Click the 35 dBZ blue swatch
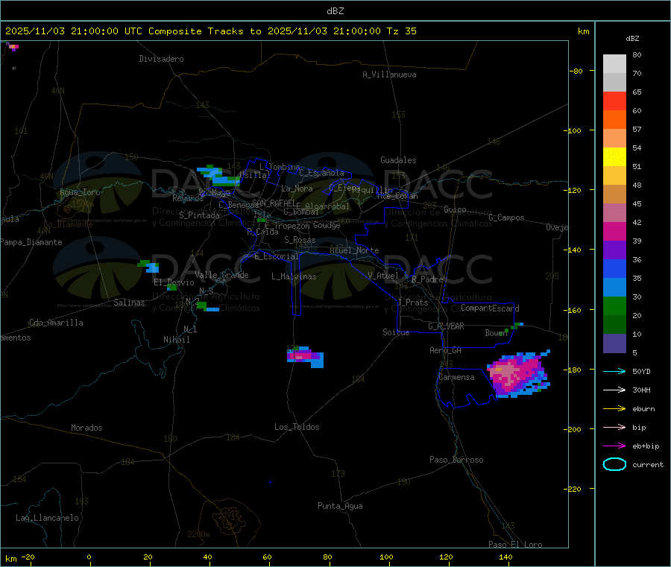This screenshot has width=671, height=567. coord(614,268)
